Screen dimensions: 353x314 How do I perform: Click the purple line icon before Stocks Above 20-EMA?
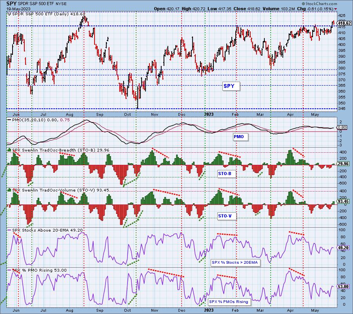(x=9, y=230)
